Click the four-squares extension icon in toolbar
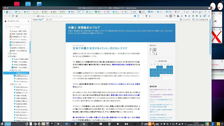The height and width of the screenshot is (126, 224). point(178,16)
